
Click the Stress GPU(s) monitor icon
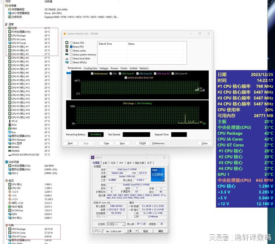(67, 62)
